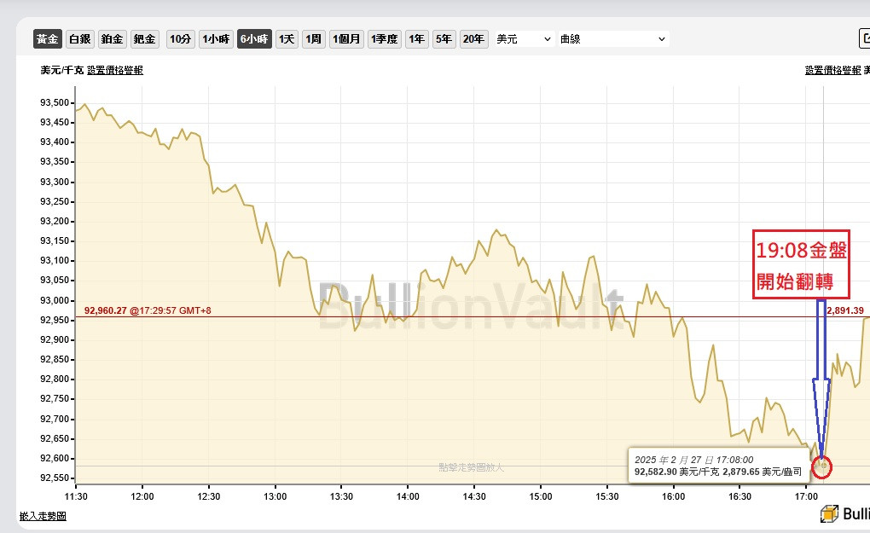Select the 黃金 (gold) metal tab
The width and height of the screenshot is (870, 533).
tap(48, 39)
